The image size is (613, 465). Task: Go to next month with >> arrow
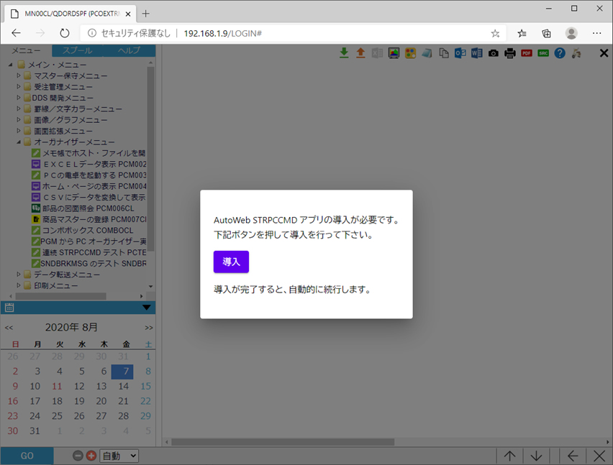pos(148,327)
